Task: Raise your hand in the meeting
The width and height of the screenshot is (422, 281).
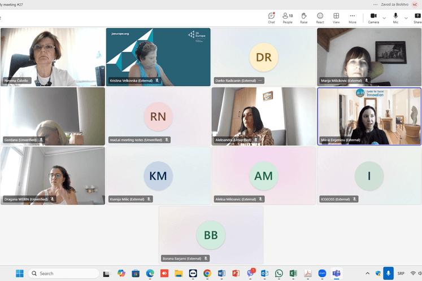Action: [x=304, y=17]
